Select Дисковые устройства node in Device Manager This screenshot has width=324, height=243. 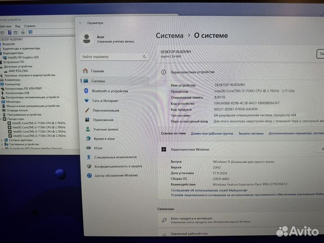coord(18,67)
